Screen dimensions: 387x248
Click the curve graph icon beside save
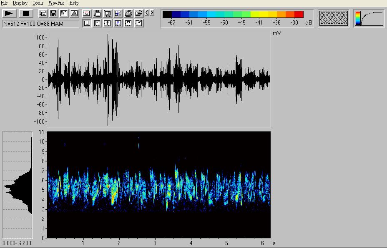[x=63, y=13]
